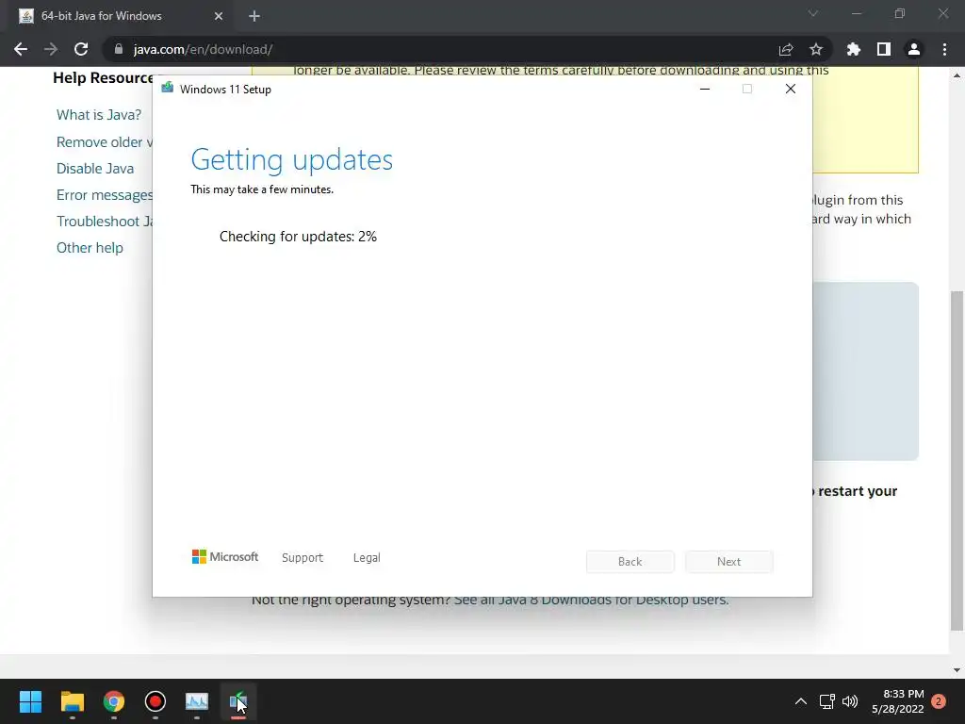
Task: Open the 'Troubleshoot Java' help link
Action: click(104, 221)
